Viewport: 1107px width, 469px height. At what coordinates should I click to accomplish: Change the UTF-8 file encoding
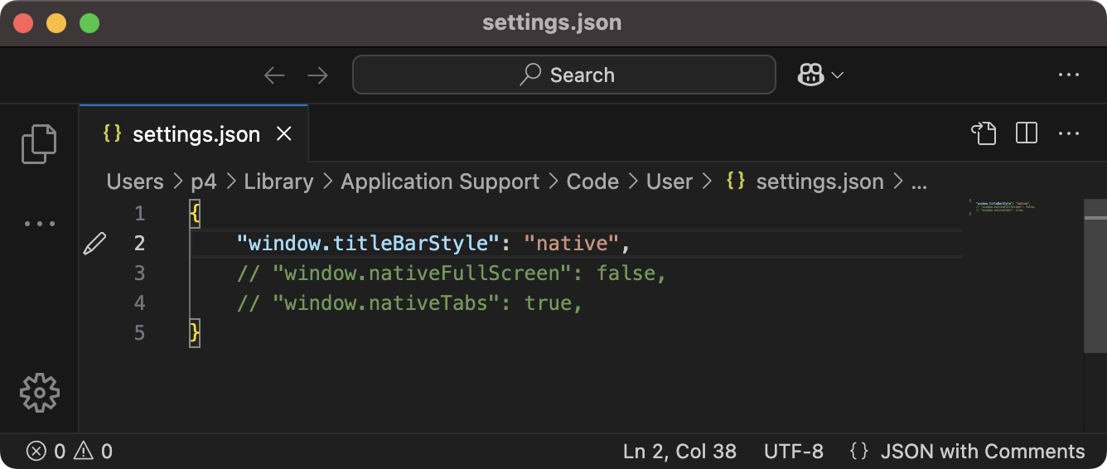794,452
